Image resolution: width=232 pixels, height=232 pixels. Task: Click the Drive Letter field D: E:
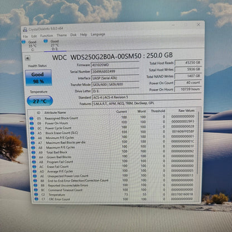point(115,91)
